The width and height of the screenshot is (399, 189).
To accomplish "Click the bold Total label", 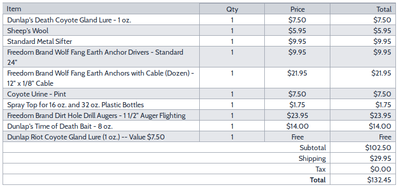I will 318,180.
